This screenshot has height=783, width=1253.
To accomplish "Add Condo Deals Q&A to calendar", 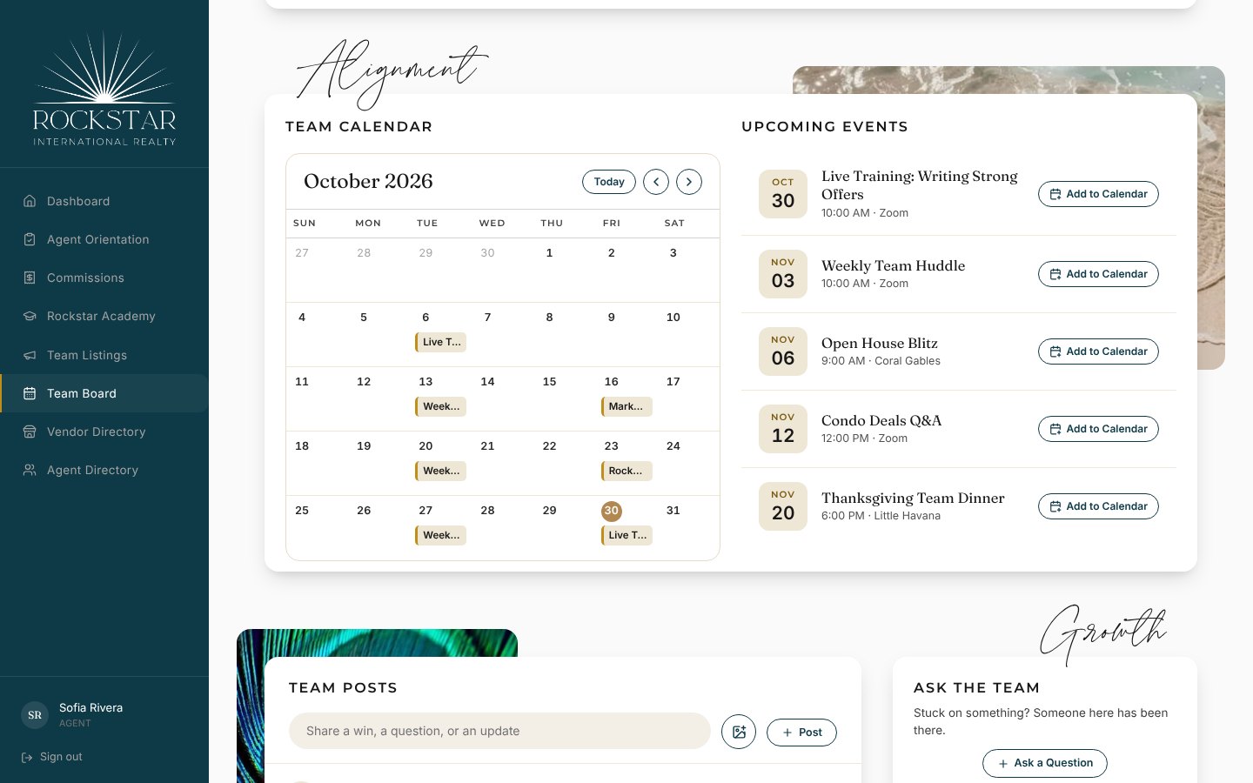I will [x=1098, y=429].
